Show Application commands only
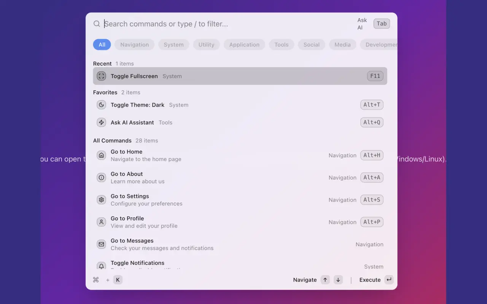 (244, 44)
